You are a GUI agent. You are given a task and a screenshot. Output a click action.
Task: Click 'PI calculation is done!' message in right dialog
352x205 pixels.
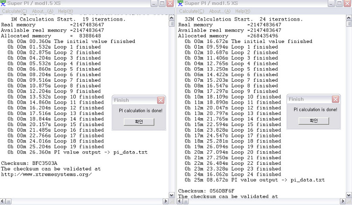(x=316, y=109)
